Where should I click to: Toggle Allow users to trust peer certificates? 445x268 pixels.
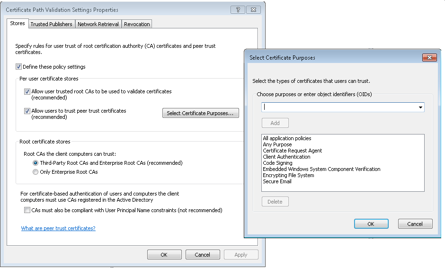27,111
